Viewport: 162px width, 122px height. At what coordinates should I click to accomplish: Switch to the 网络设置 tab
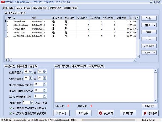tap(22, 66)
